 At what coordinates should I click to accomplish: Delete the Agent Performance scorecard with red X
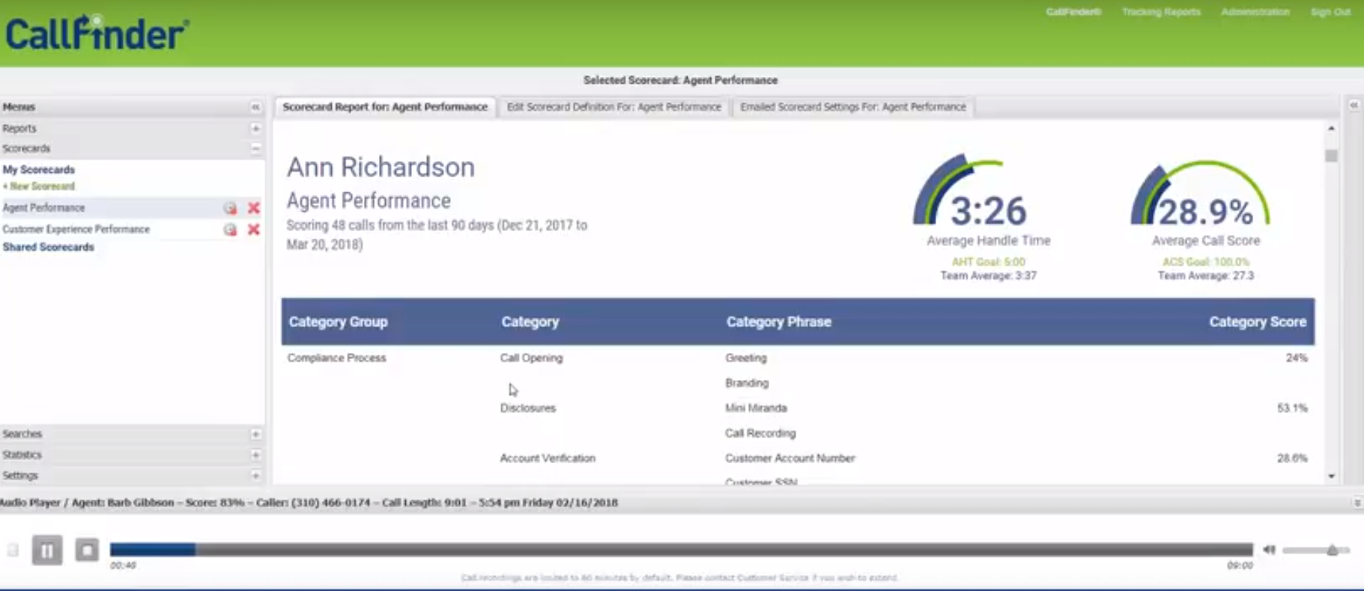[254, 208]
